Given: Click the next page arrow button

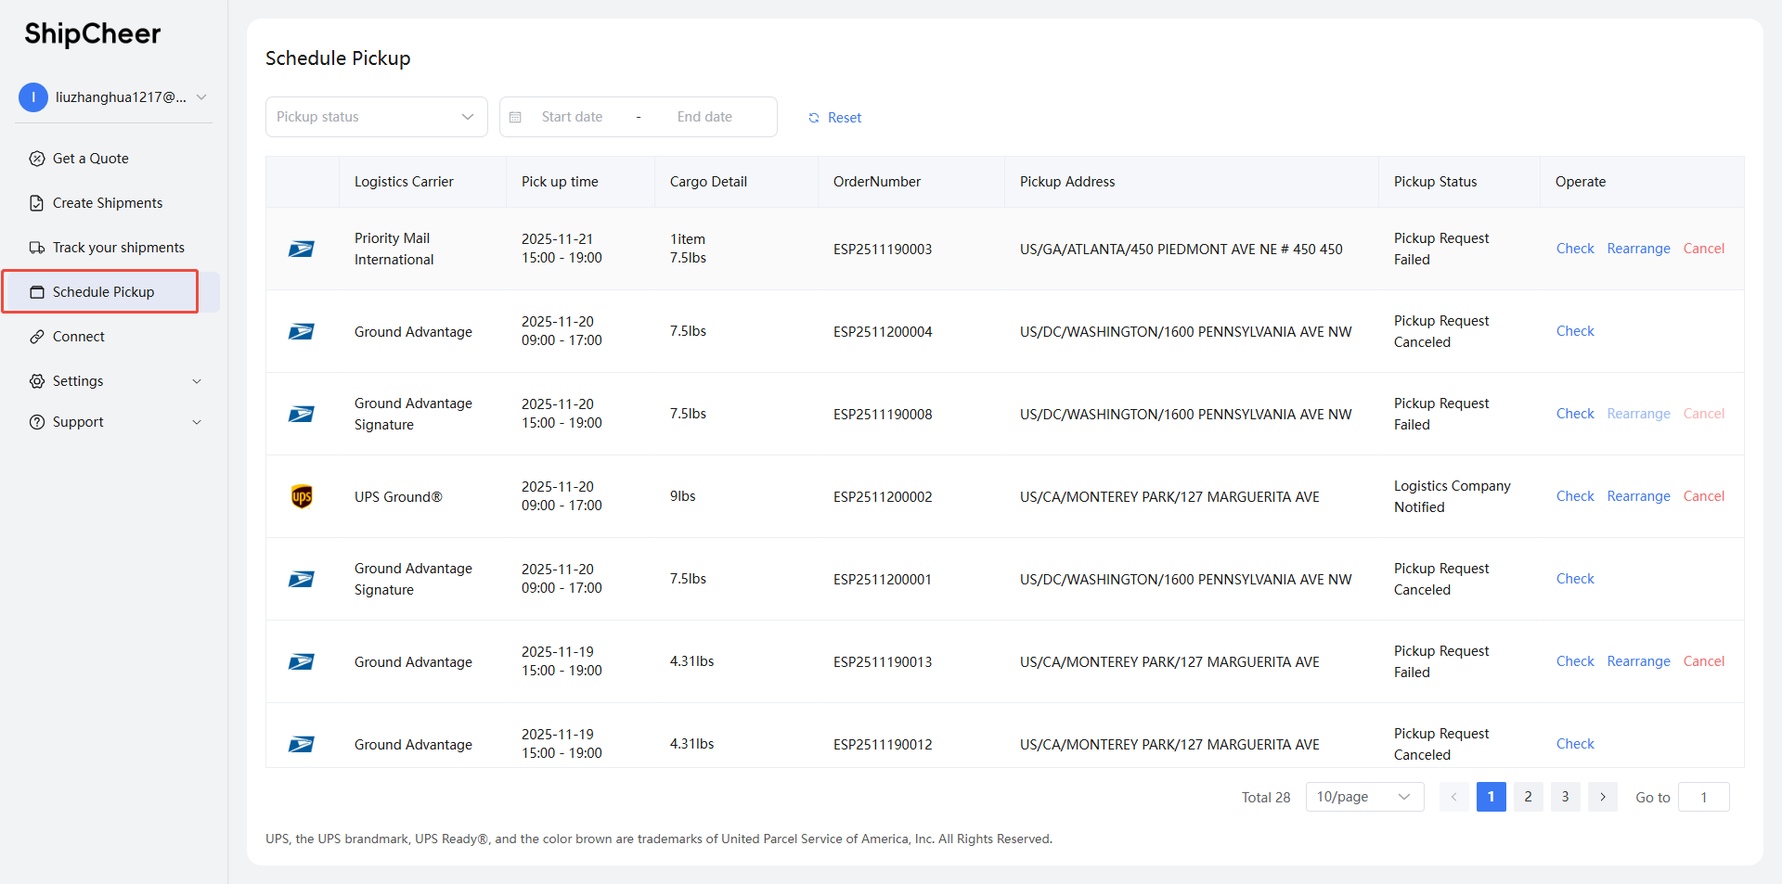Looking at the screenshot, I should (x=1602, y=797).
